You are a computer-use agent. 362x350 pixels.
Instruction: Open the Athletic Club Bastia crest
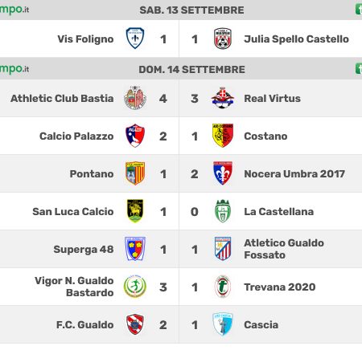click(135, 98)
